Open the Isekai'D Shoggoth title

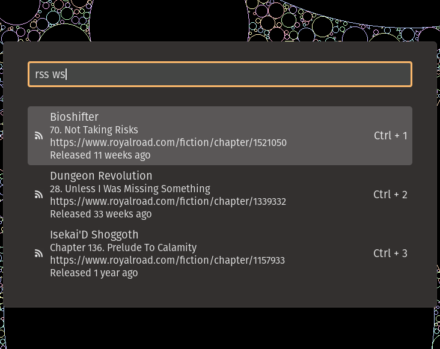tap(94, 235)
